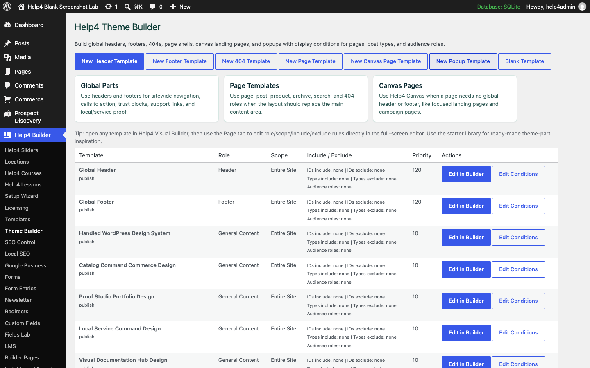Image resolution: width=590 pixels, height=368 pixels.
Task: Click New Header Template button
Action: (x=109, y=61)
